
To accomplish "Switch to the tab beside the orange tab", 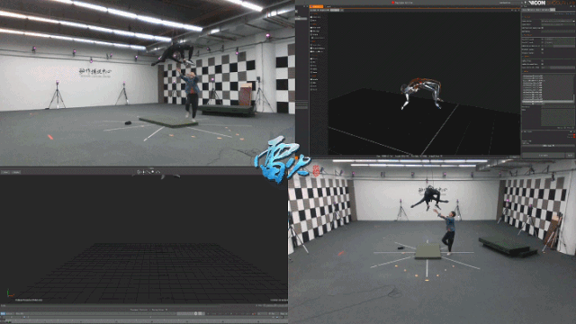I will pyautogui.click(x=328, y=6).
